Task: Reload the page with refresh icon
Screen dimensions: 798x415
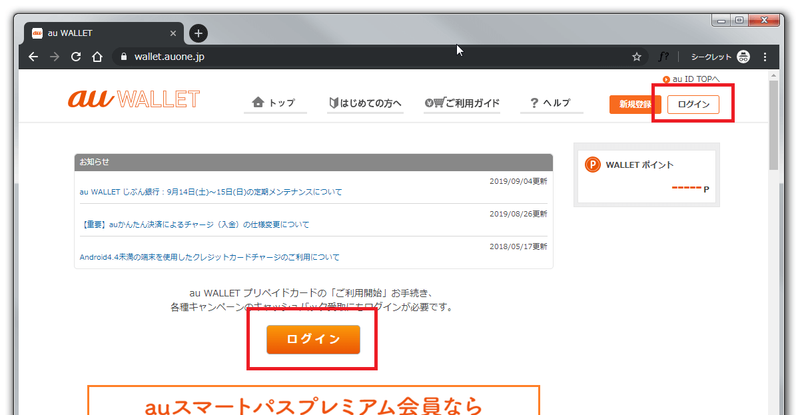Action: (76, 57)
